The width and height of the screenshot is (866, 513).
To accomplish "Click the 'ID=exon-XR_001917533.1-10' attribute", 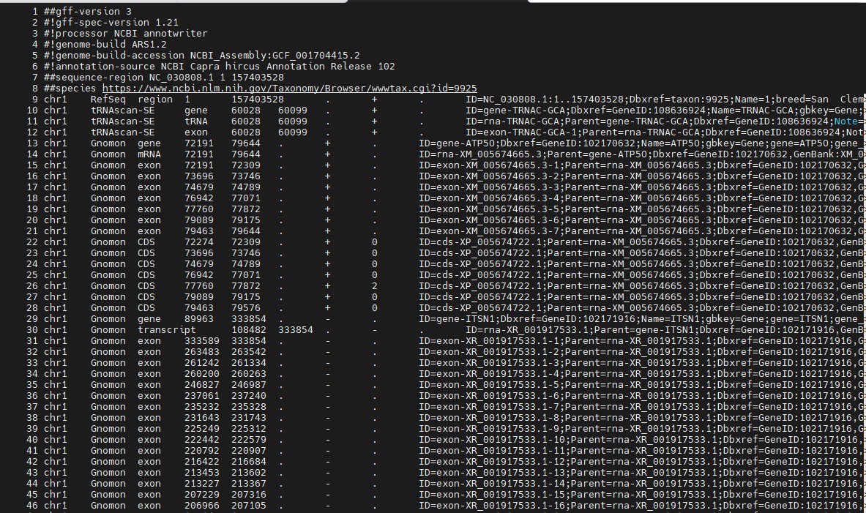I will (492, 440).
